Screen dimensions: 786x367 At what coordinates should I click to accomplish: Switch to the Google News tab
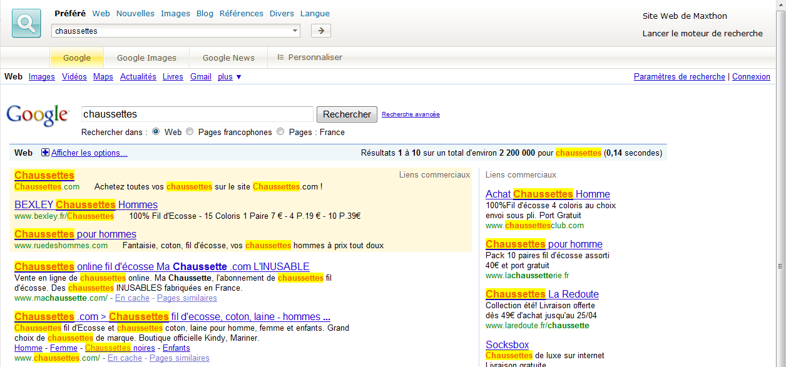(228, 58)
